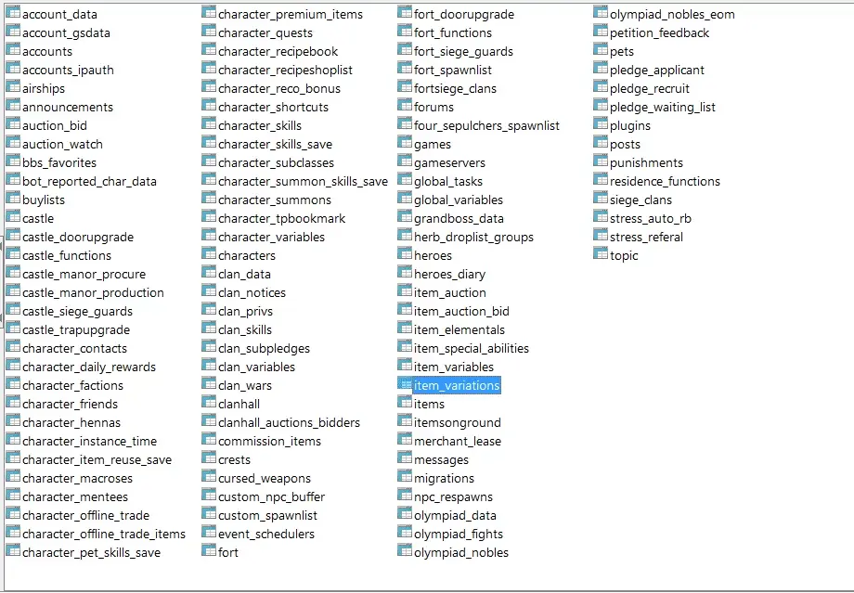Viewport: 854px width, 593px height.
Task: Select the castle_manor_procure table name
Action: point(84,275)
